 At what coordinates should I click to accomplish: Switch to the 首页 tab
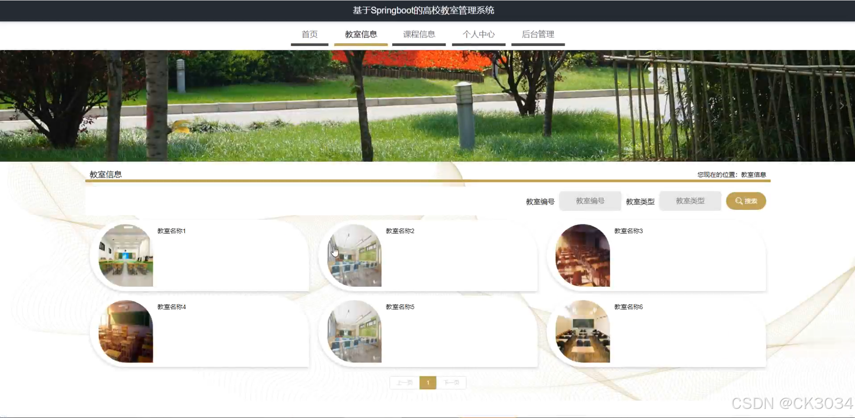click(x=309, y=34)
